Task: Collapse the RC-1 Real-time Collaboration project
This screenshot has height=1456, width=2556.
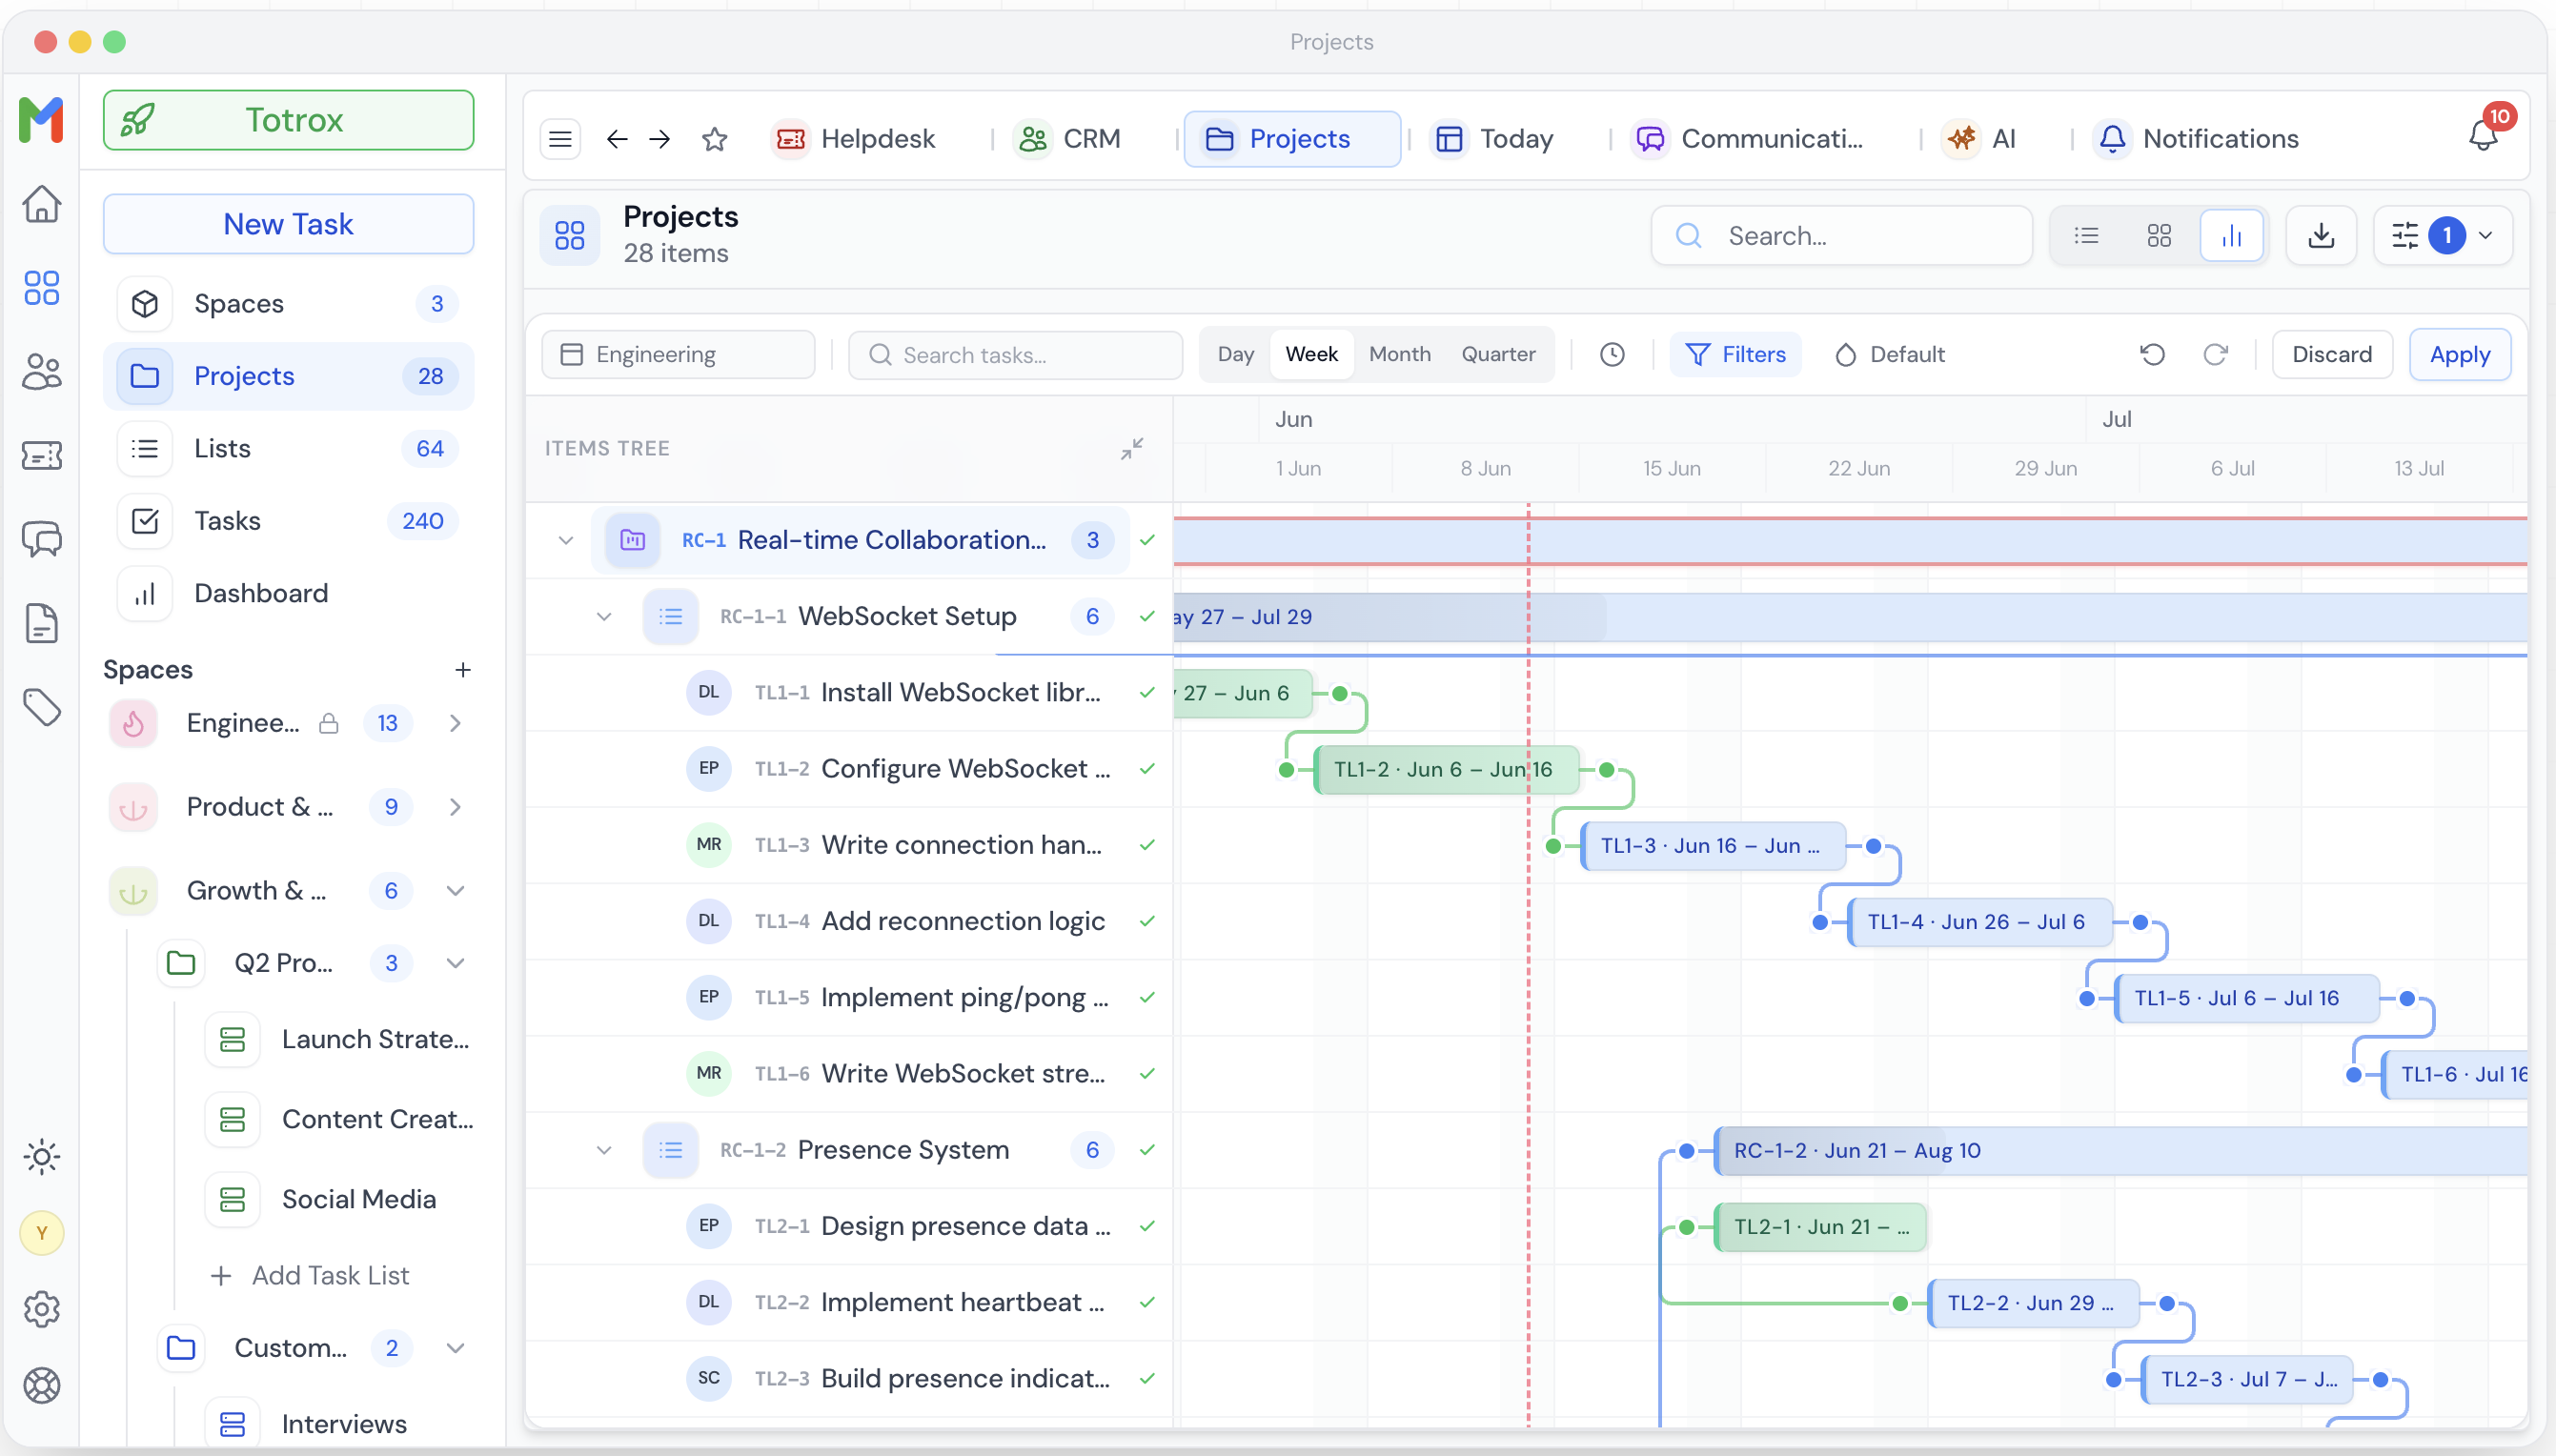Action: tap(565, 540)
